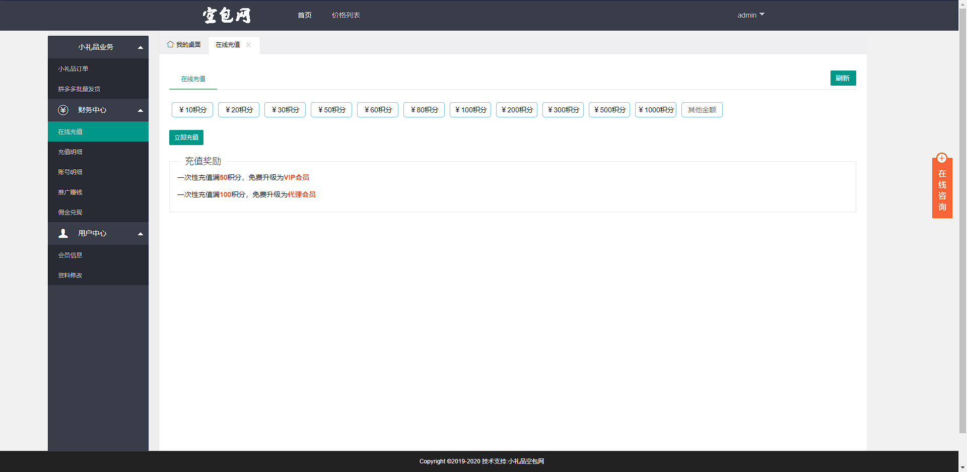
Task: Click the 空包网 site logo
Action: 227,15
